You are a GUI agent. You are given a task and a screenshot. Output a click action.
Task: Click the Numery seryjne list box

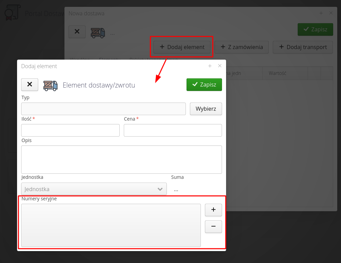[111, 225]
